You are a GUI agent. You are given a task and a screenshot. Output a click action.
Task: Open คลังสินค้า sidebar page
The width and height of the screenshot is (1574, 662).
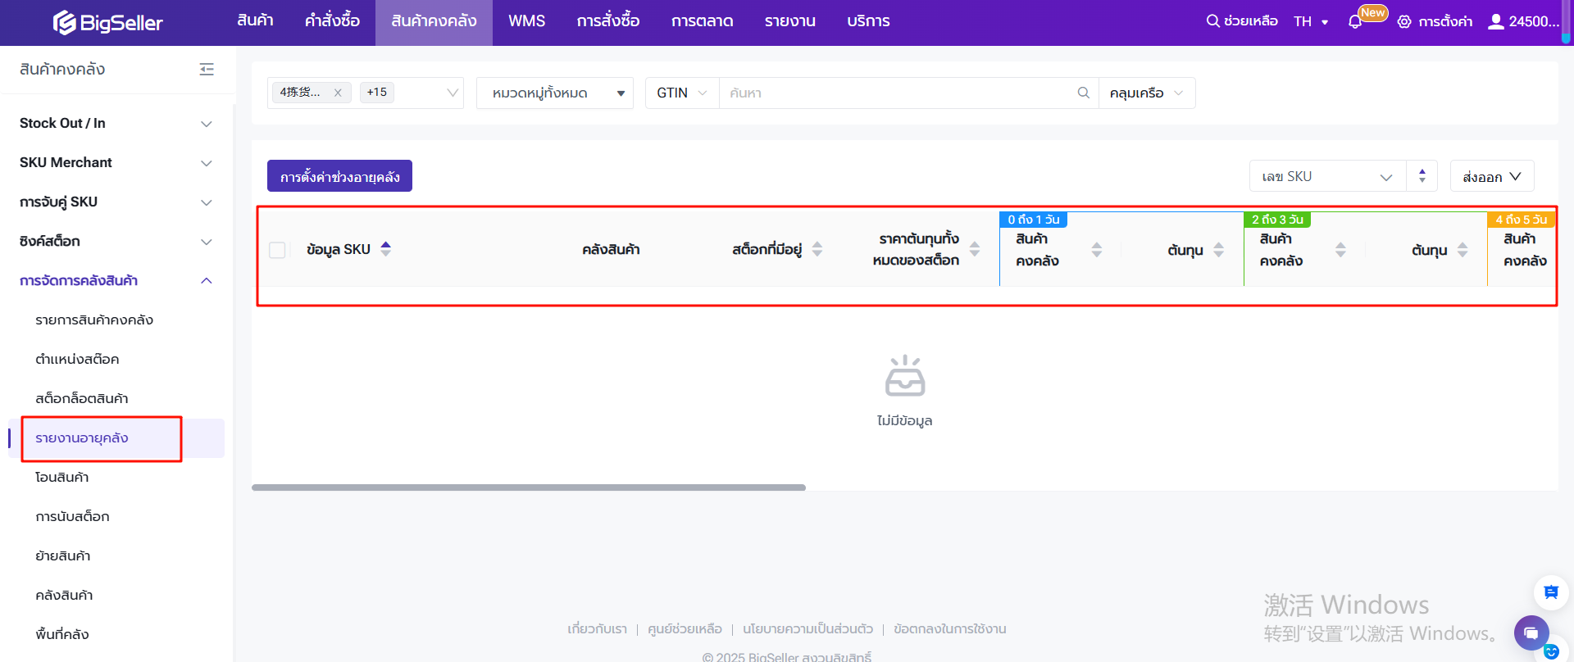coord(64,596)
